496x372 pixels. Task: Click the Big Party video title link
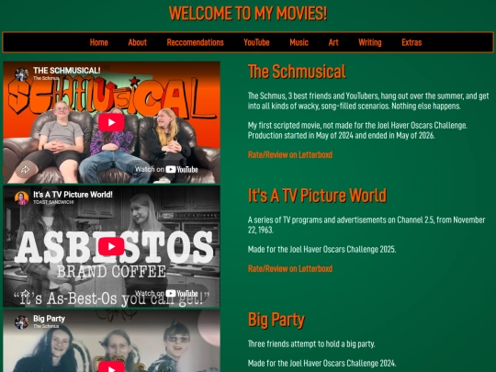point(49,318)
